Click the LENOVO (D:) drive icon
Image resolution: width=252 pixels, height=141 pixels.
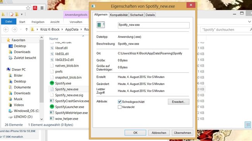[x=10, y=117]
